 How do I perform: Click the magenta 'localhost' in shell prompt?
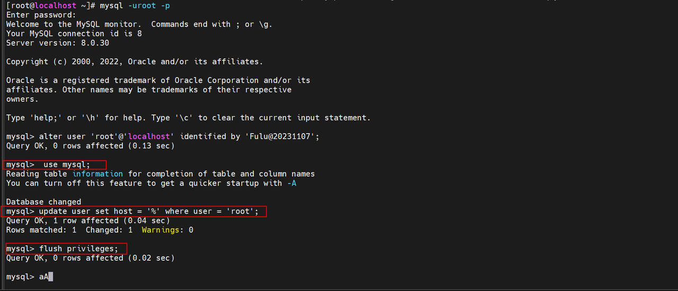58,5
